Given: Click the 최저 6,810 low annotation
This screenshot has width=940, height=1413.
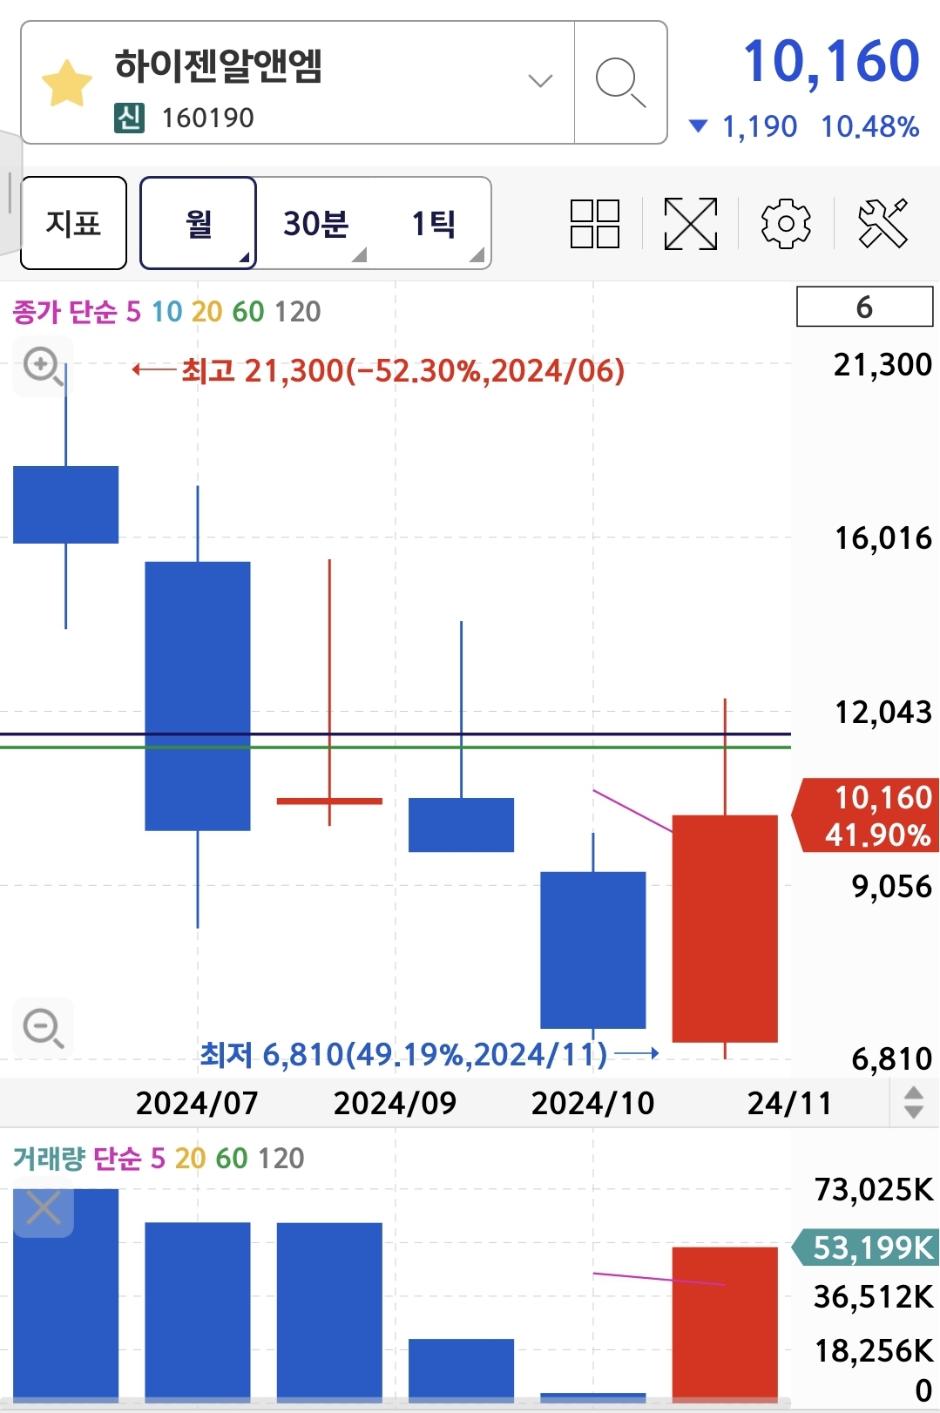Looking at the screenshot, I should 403,1055.
